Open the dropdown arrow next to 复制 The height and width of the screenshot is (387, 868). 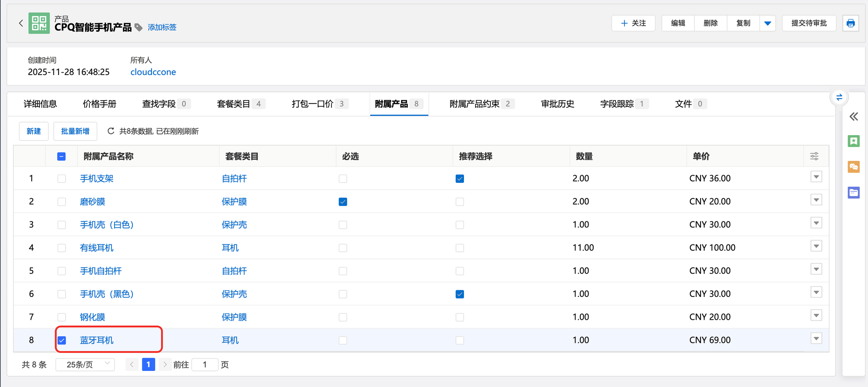click(767, 23)
